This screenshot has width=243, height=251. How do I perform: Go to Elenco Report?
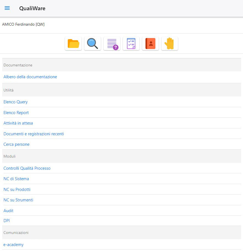click(x=16, y=113)
